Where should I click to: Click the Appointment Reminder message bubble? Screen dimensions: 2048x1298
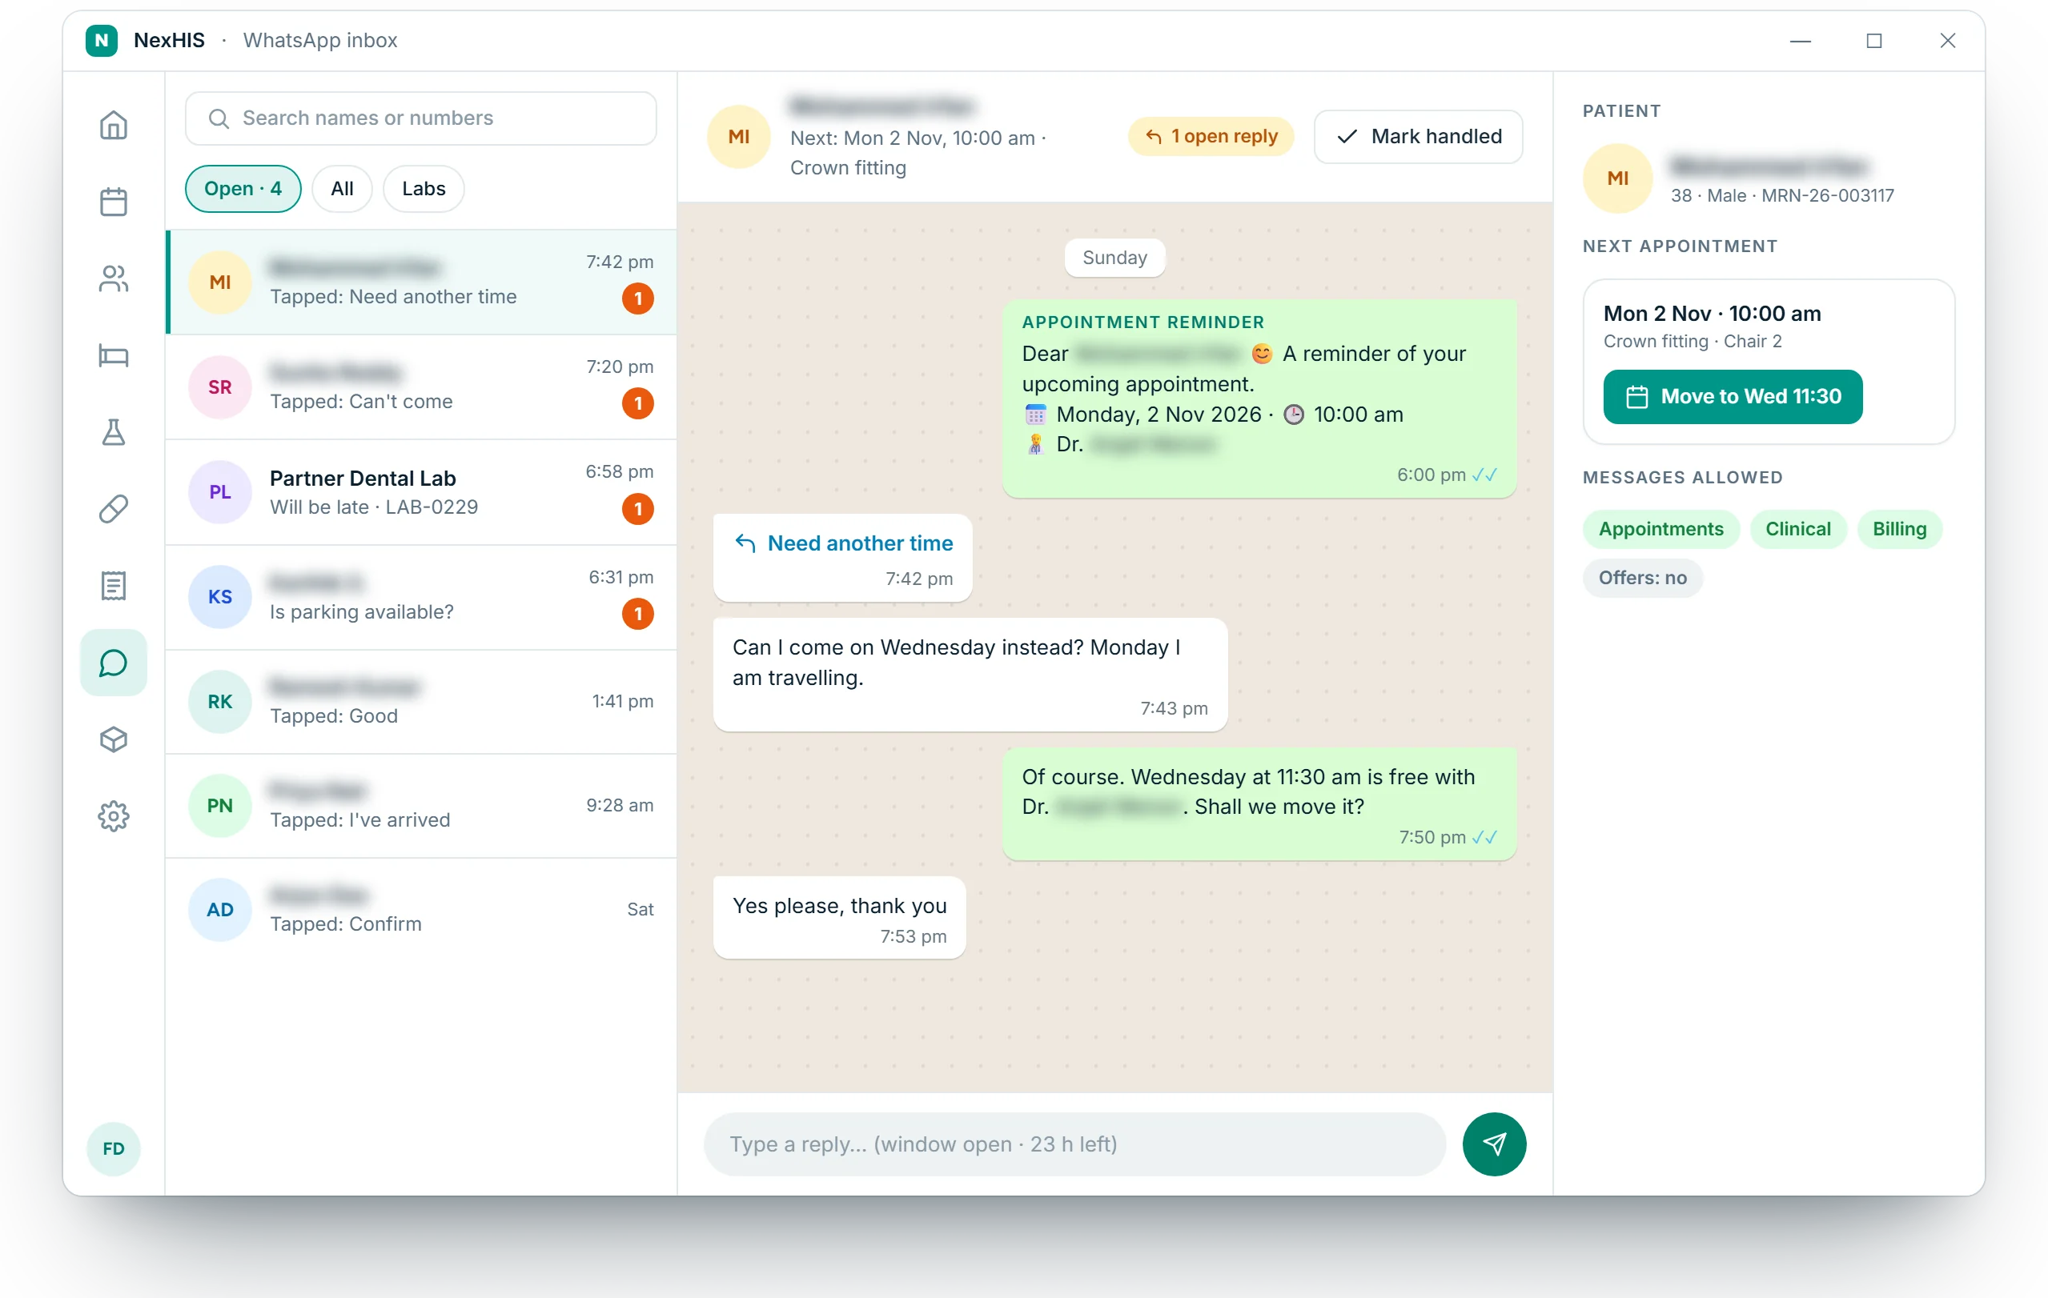1258,398
